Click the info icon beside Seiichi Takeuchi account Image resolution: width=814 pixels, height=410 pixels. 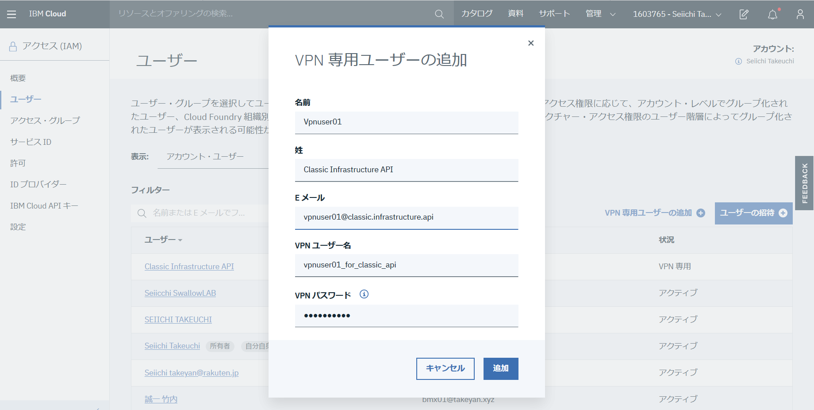[738, 61]
